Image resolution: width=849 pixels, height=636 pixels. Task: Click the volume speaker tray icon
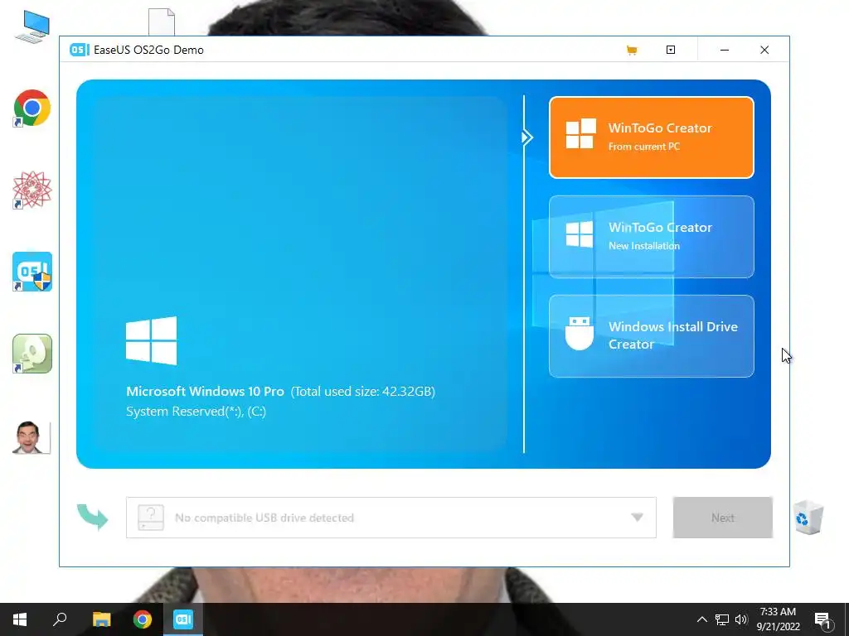[x=741, y=619]
